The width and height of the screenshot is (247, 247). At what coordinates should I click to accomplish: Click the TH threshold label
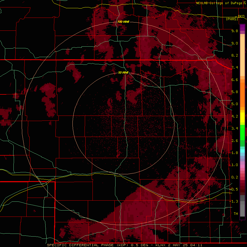coord(236,214)
